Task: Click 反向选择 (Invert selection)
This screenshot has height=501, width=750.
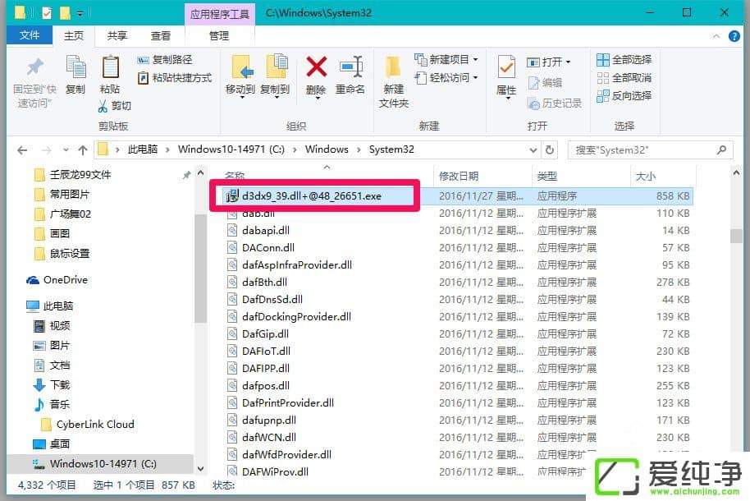Action: click(x=624, y=96)
